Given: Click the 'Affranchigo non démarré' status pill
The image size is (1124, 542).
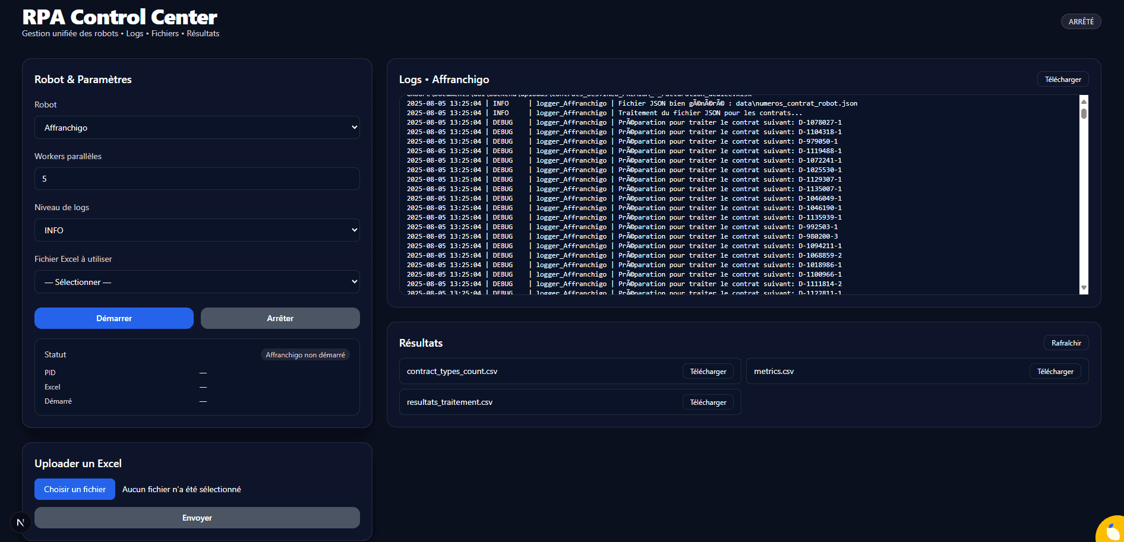Looking at the screenshot, I should pyautogui.click(x=305, y=355).
